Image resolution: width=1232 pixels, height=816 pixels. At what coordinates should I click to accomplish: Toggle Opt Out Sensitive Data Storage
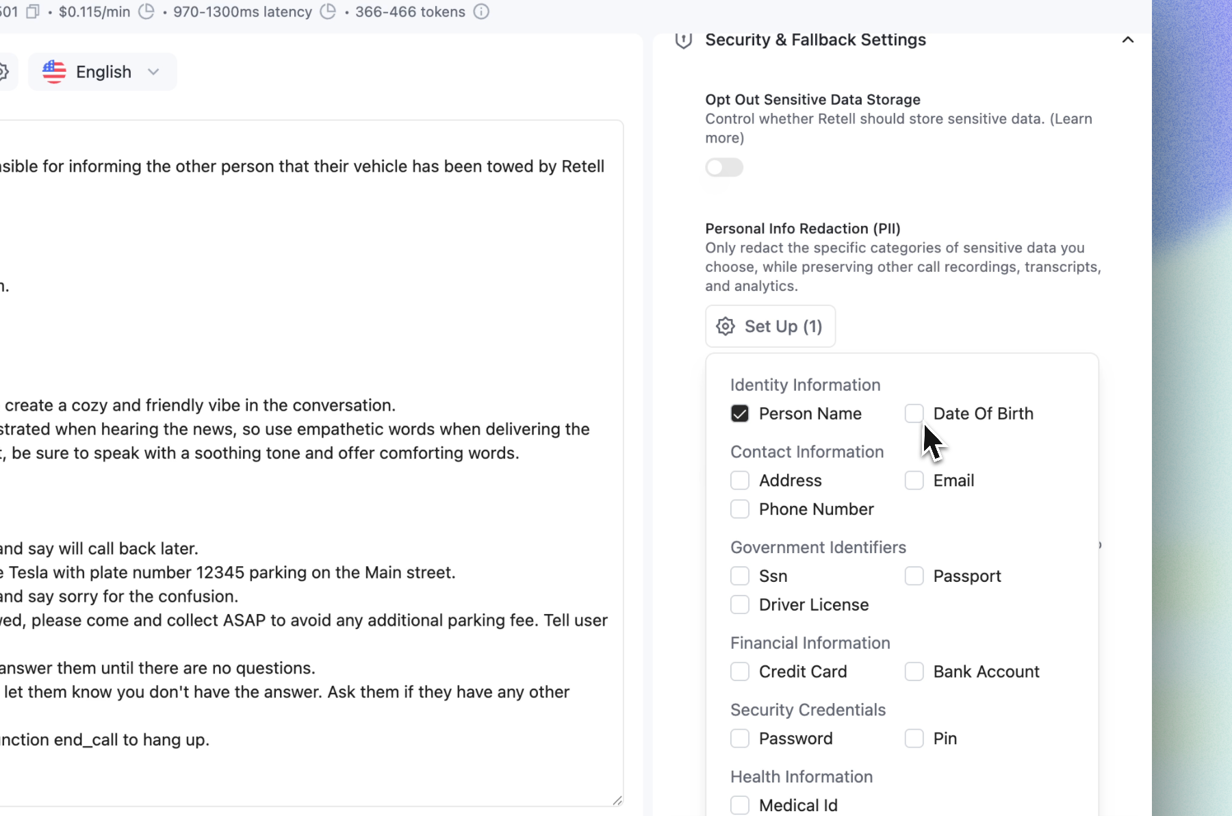pyautogui.click(x=724, y=167)
